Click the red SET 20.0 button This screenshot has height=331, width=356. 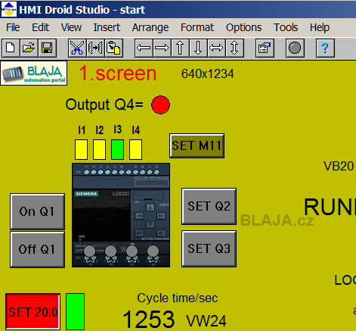tap(33, 311)
